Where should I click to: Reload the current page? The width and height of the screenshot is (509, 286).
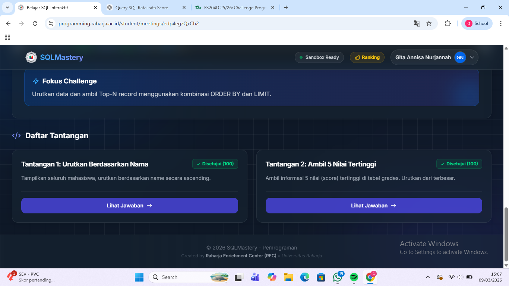35,23
